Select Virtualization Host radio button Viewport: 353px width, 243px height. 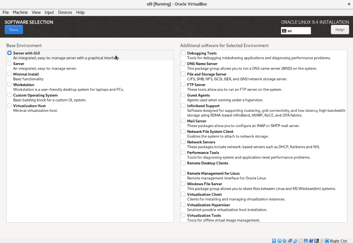(9, 105)
